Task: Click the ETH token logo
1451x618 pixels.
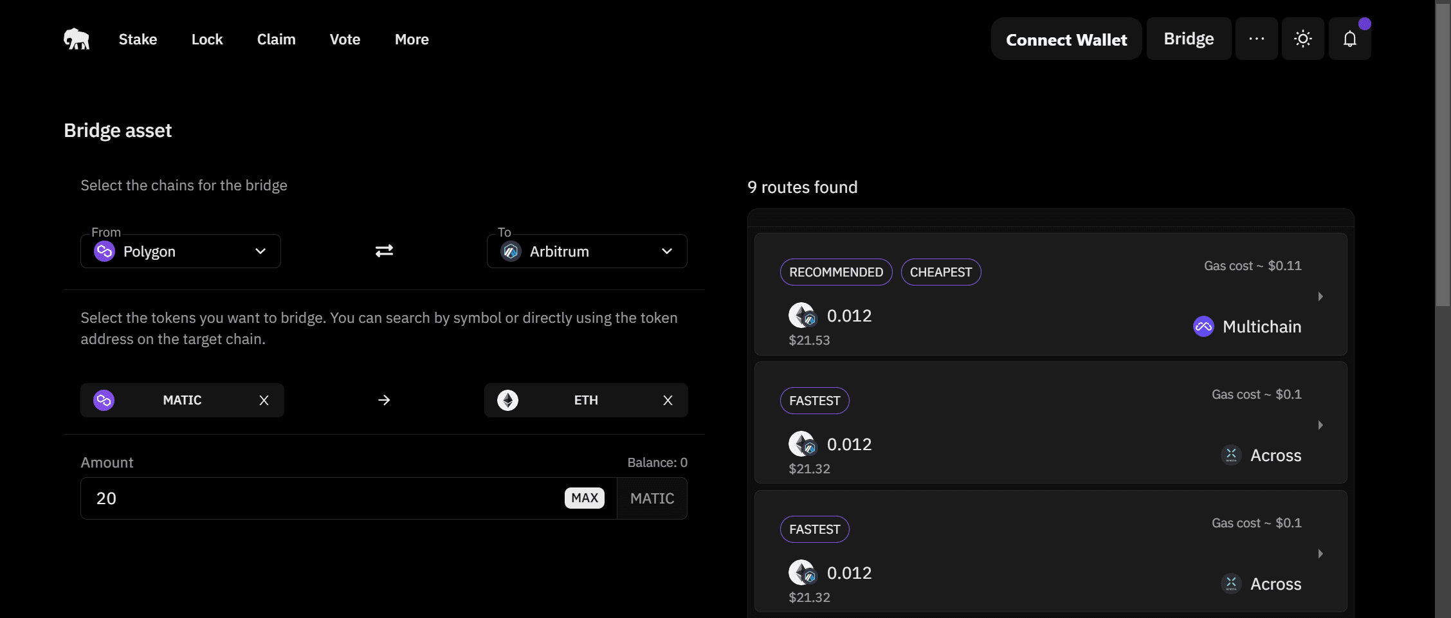Action: (508, 401)
